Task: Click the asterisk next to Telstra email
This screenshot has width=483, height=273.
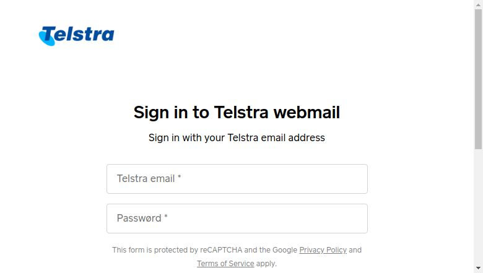Action: [x=180, y=177]
